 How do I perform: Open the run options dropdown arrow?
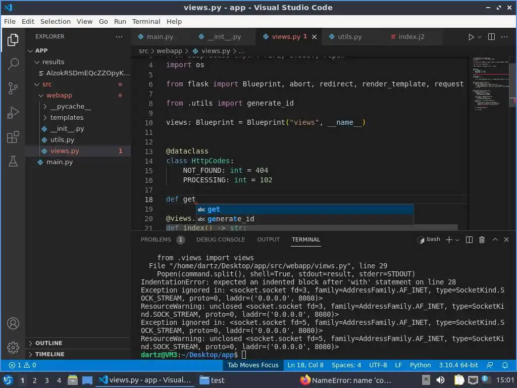pos(480,37)
